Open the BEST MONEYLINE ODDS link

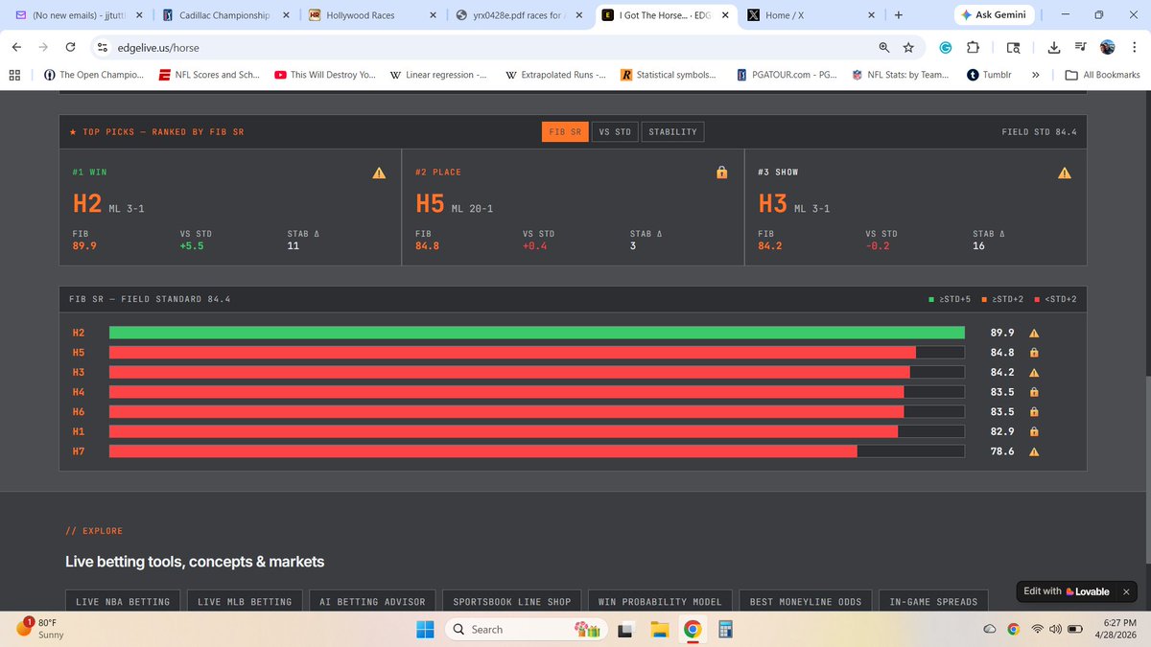[806, 601]
